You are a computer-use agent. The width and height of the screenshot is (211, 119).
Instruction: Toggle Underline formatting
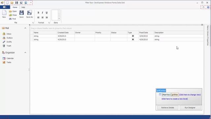(x=46, y=13)
